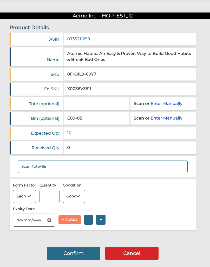210x267 pixels.
Task: Click Enter Manually for the Tote row
Action: pos(167,104)
